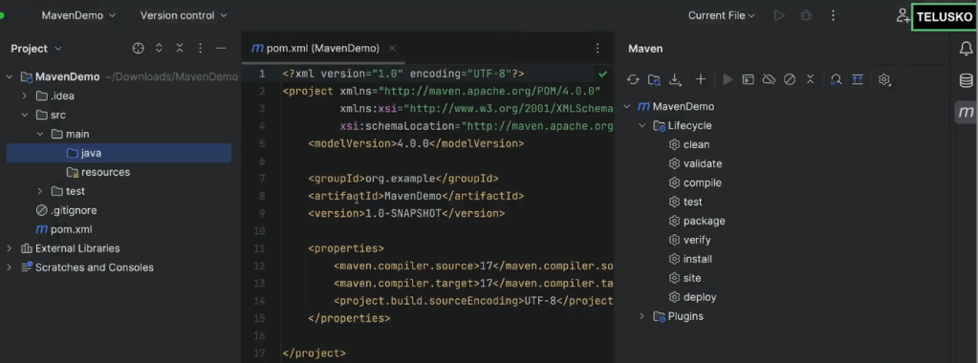978x363 pixels.
Task: Open the Project view selector dropdown
Action: (x=36, y=49)
